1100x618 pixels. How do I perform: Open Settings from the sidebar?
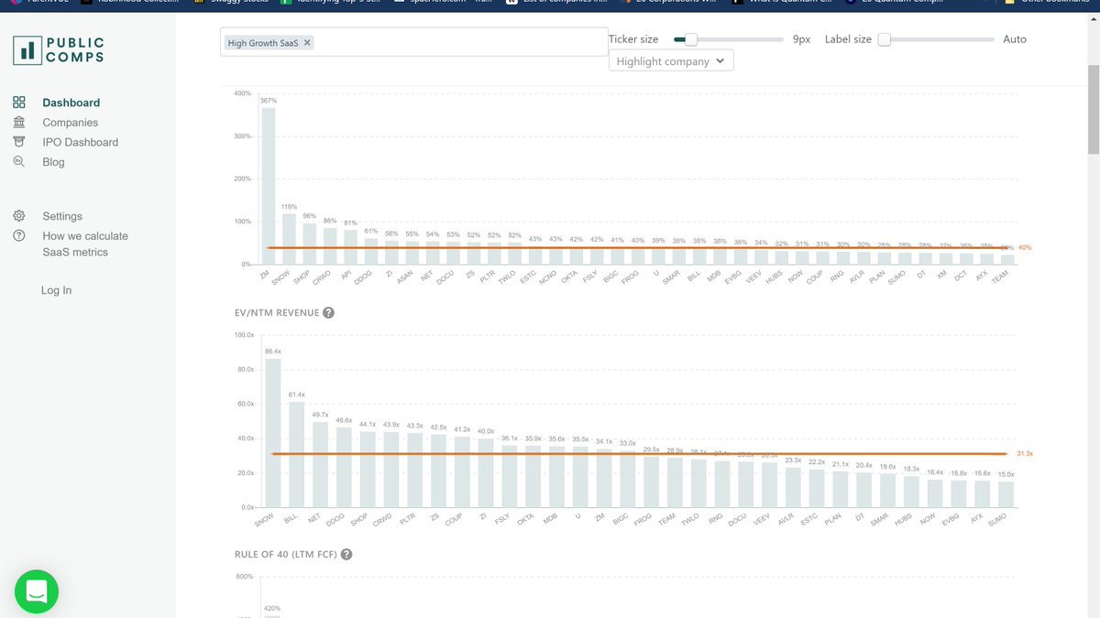pyautogui.click(x=62, y=216)
